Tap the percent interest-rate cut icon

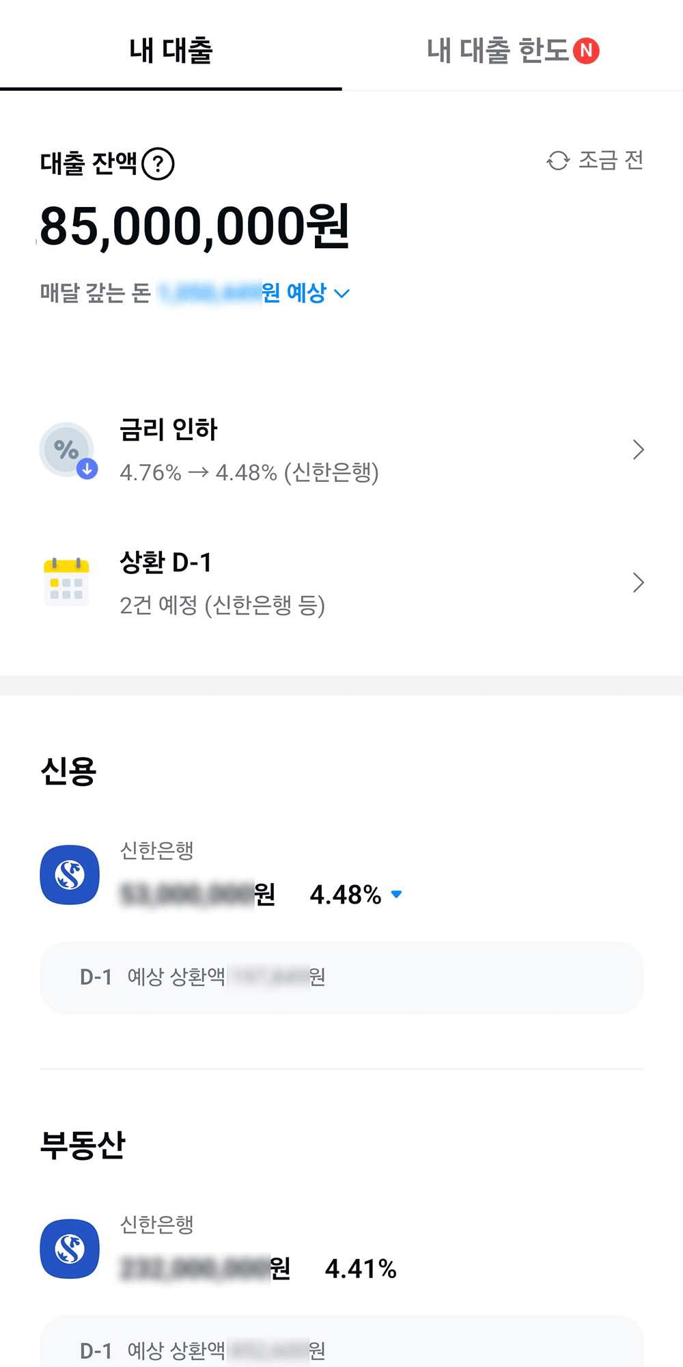pos(67,450)
